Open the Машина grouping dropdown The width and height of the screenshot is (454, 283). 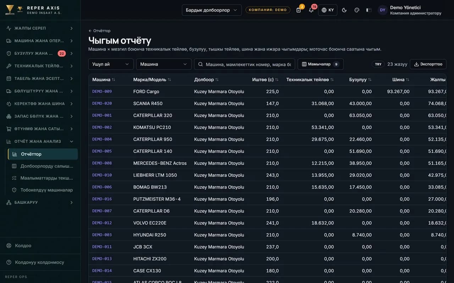point(164,64)
